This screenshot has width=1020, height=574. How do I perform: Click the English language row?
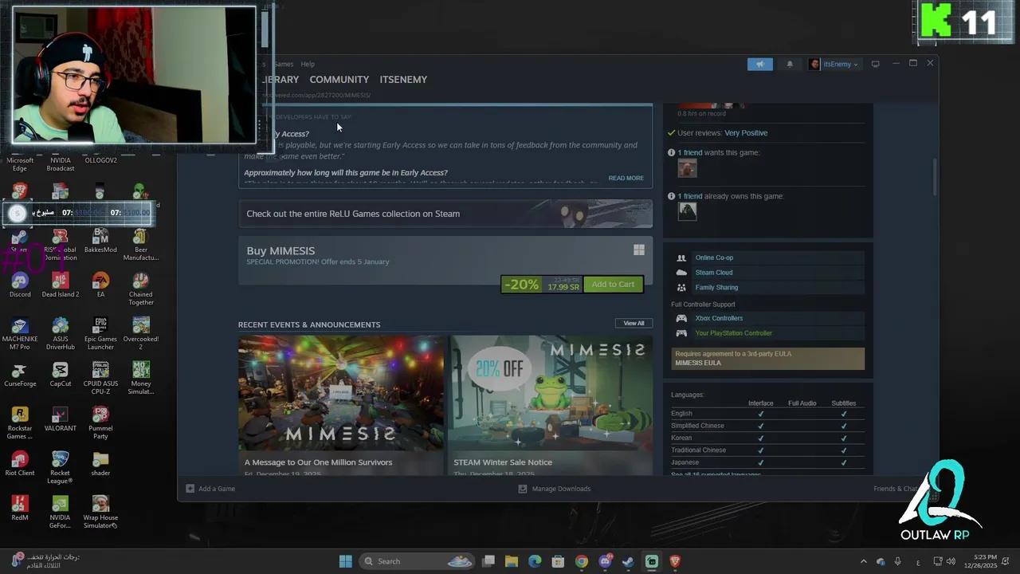pos(768,414)
